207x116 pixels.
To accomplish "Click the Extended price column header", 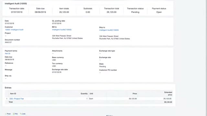I will pos(168,93).
